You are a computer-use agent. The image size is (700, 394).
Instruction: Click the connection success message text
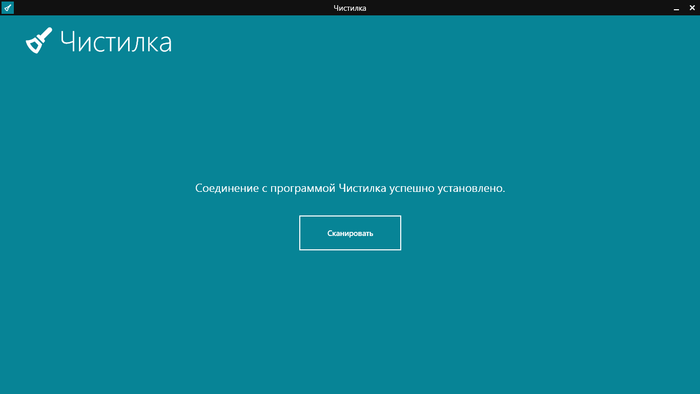point(350,188)
